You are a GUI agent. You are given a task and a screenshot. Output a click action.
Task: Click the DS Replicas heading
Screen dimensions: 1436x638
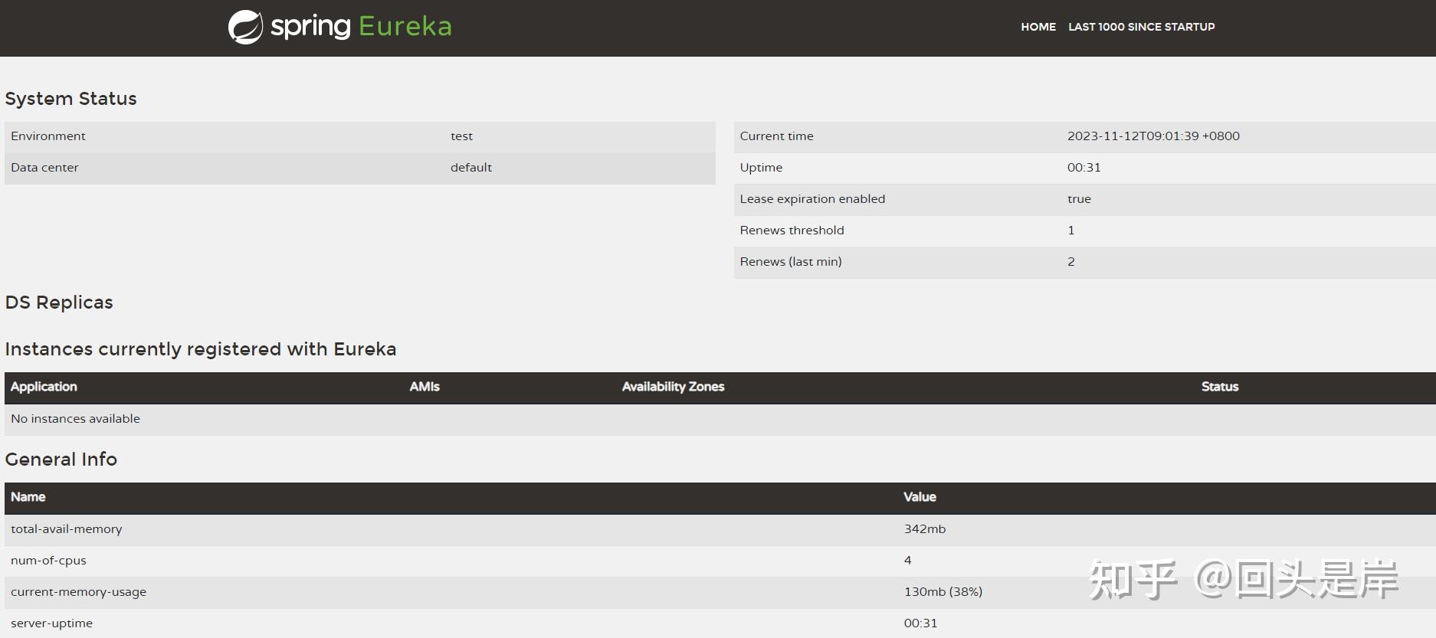(59, 303)
